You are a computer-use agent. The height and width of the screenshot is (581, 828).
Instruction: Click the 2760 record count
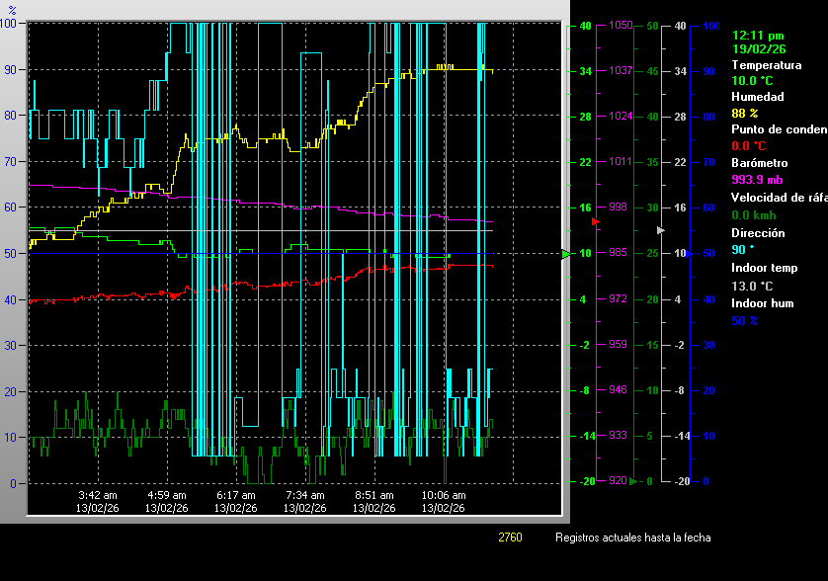pos(510,538)
